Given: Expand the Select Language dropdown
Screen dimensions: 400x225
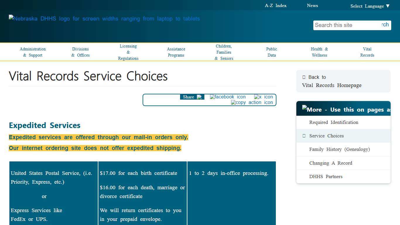Looking at the screenshot, I should (x=370, y=6).
